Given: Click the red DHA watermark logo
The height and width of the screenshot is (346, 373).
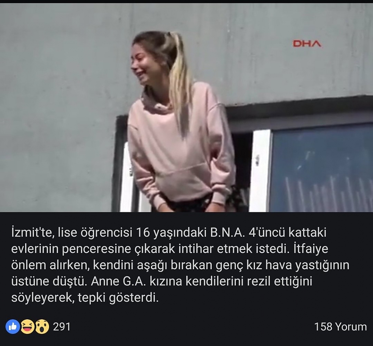Looking at the screenshot, I should (307, 44).
